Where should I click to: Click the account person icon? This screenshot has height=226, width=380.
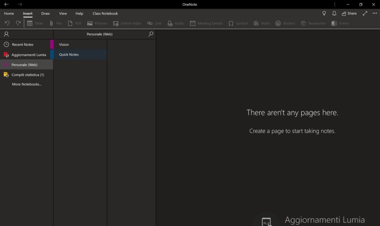[x=6, y=34]
